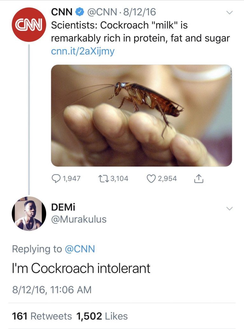Open the cnn.it/2aXijmy link
244x329 pixels.
(x=83, y=51)
